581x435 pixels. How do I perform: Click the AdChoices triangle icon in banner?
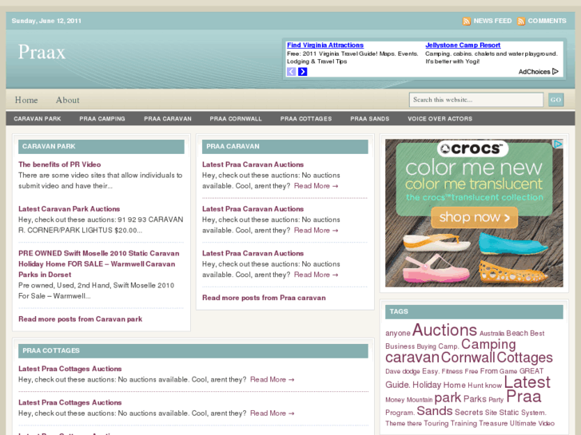(555, 72)
